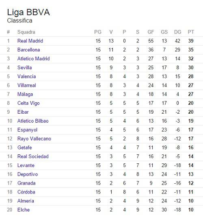Open the Deportivo team link
Screen dimensions: 203x220
(28, 174)
